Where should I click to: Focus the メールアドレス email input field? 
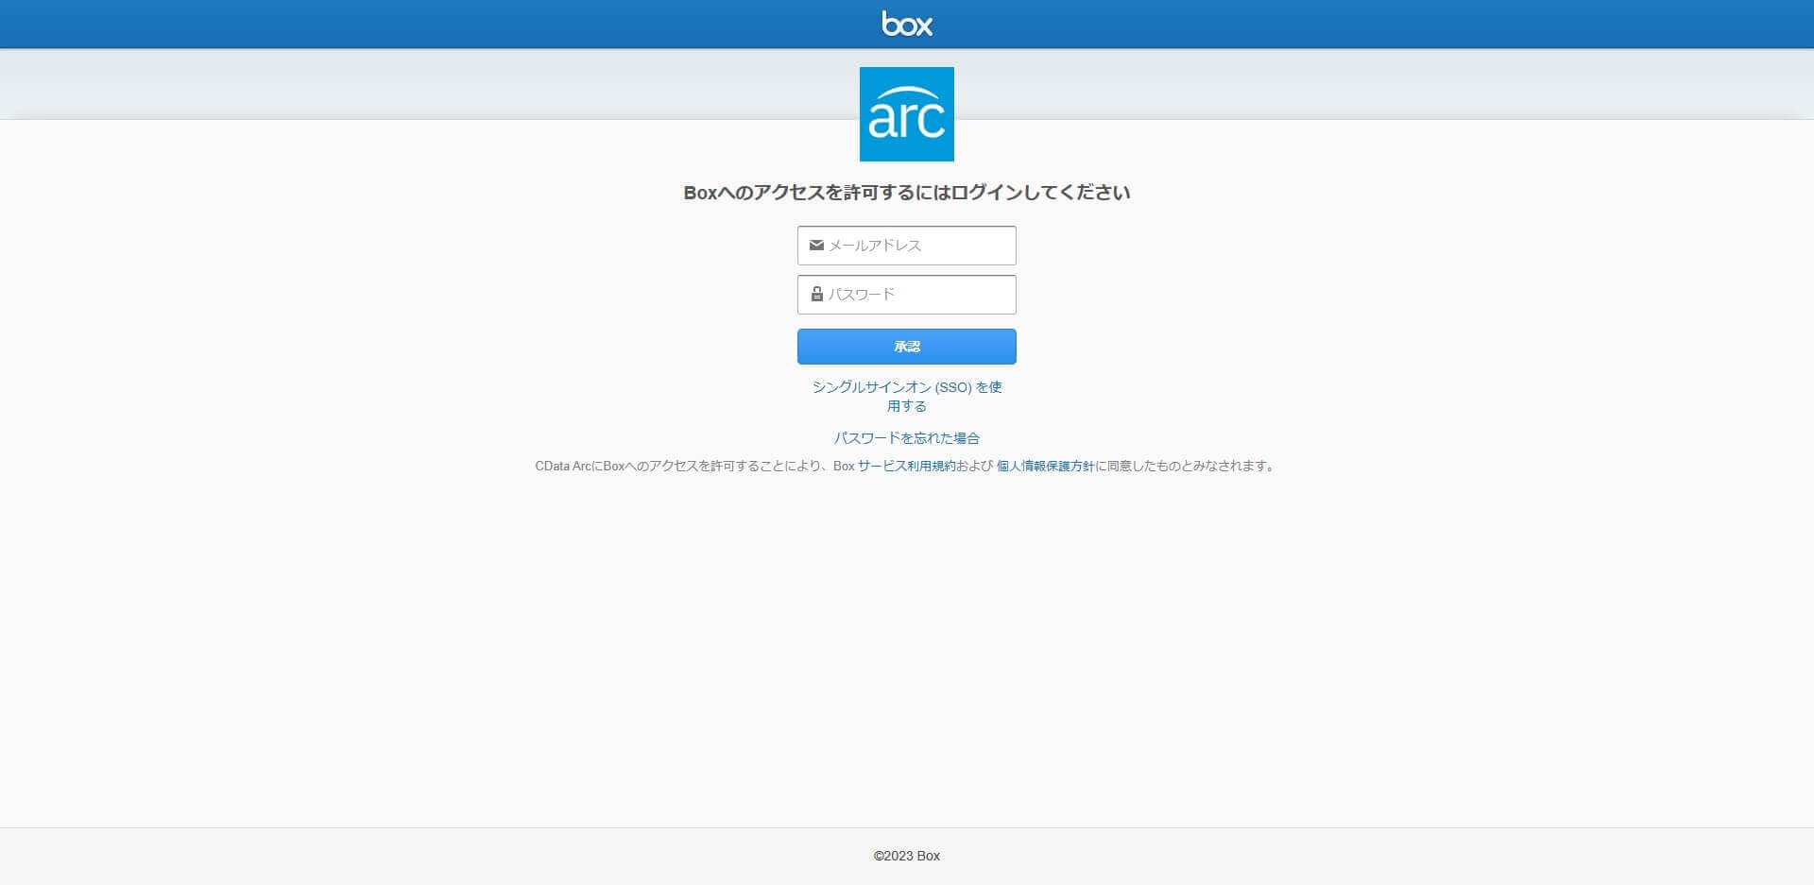click(x=907, y=246)
